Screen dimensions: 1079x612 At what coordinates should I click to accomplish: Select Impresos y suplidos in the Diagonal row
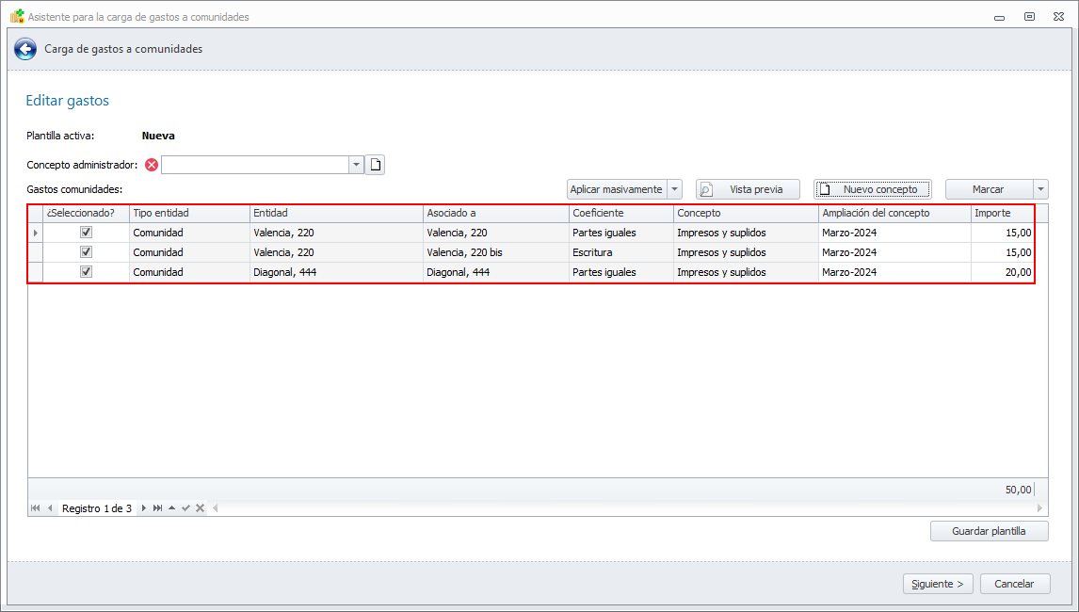pyautogui.click(x=746, y=272)
